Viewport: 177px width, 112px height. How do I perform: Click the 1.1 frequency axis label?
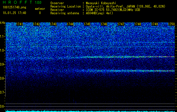[x=2, y=36]
